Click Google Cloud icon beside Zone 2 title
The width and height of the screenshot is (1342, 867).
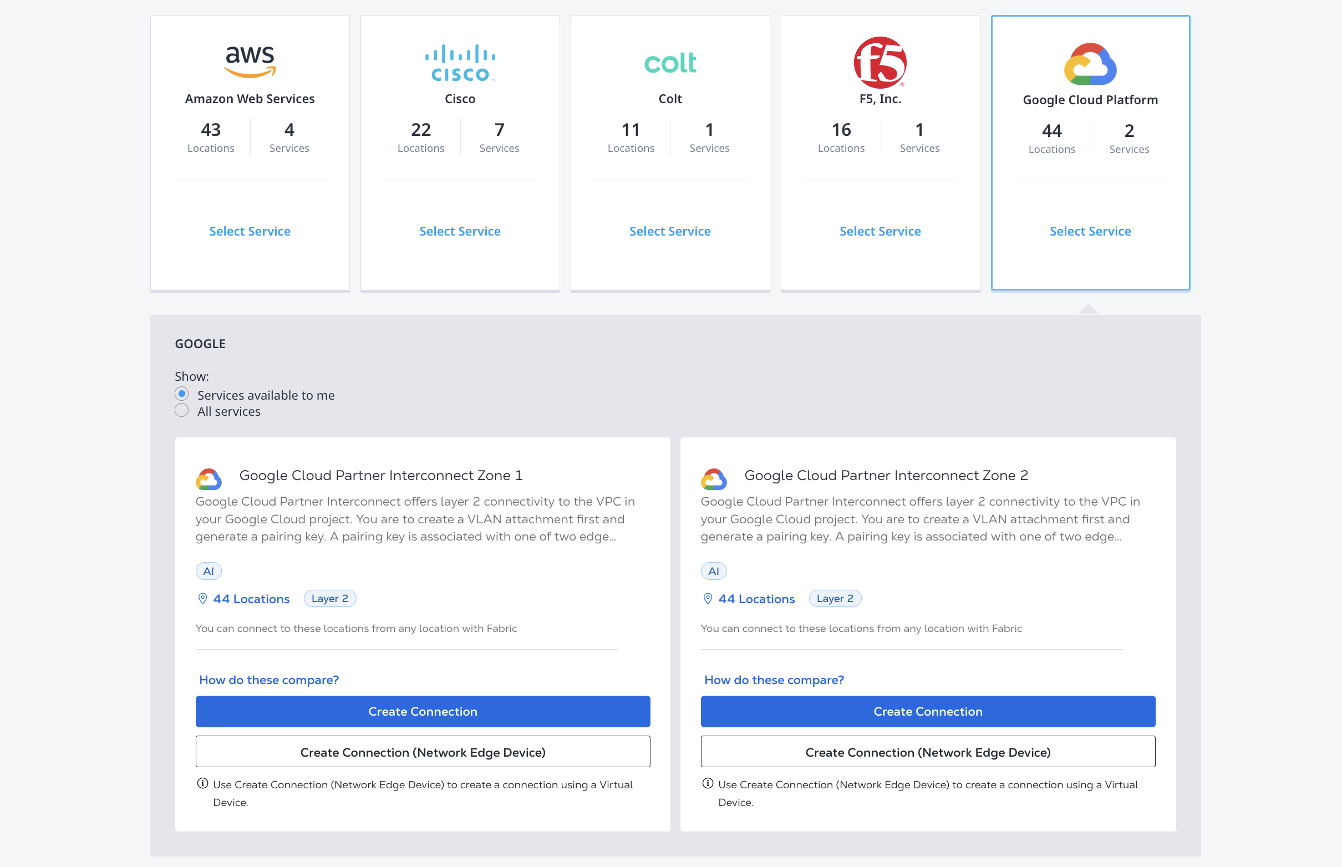pos(714,478)
